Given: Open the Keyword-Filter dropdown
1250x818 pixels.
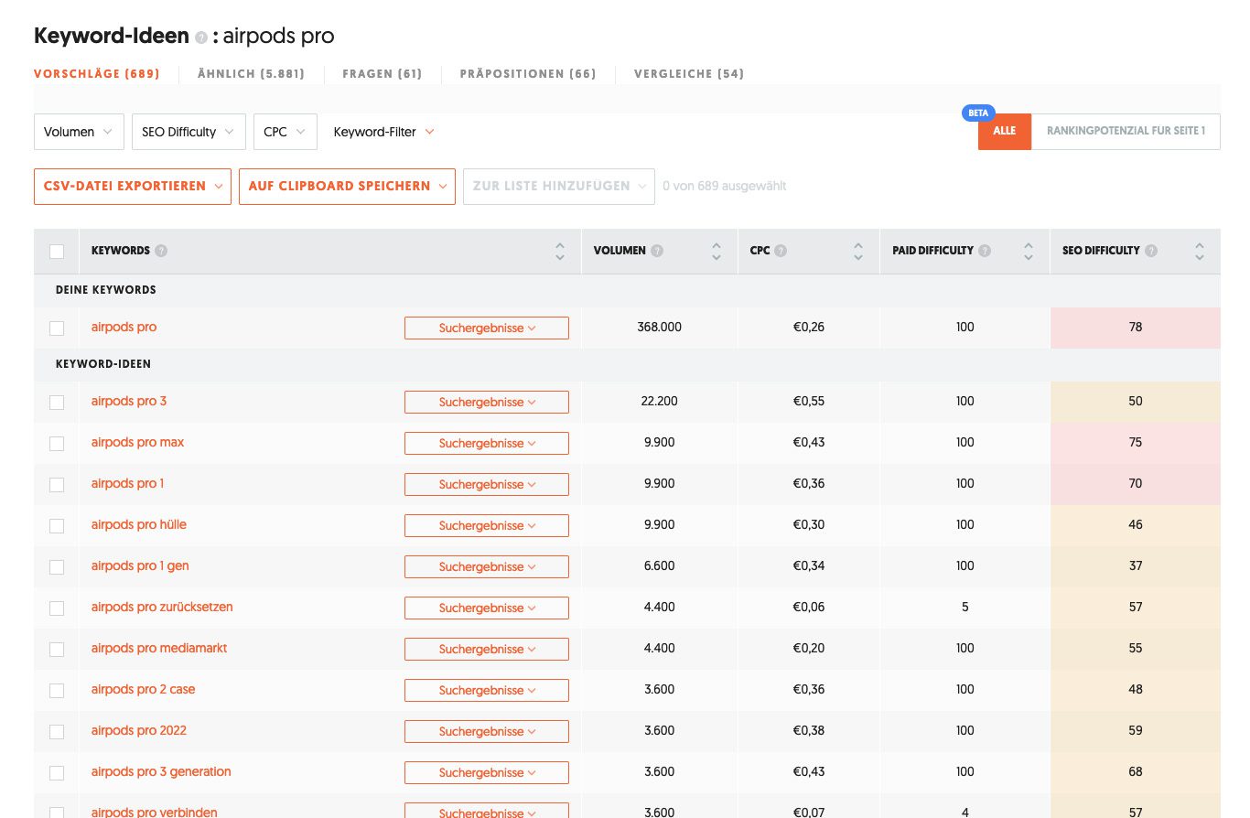Looking at the screenshot, I should [383, 132].
